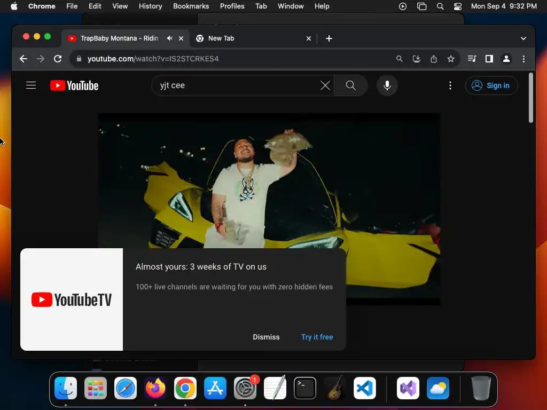Dismiss the YouTube TV promotion

click(266, 337)
